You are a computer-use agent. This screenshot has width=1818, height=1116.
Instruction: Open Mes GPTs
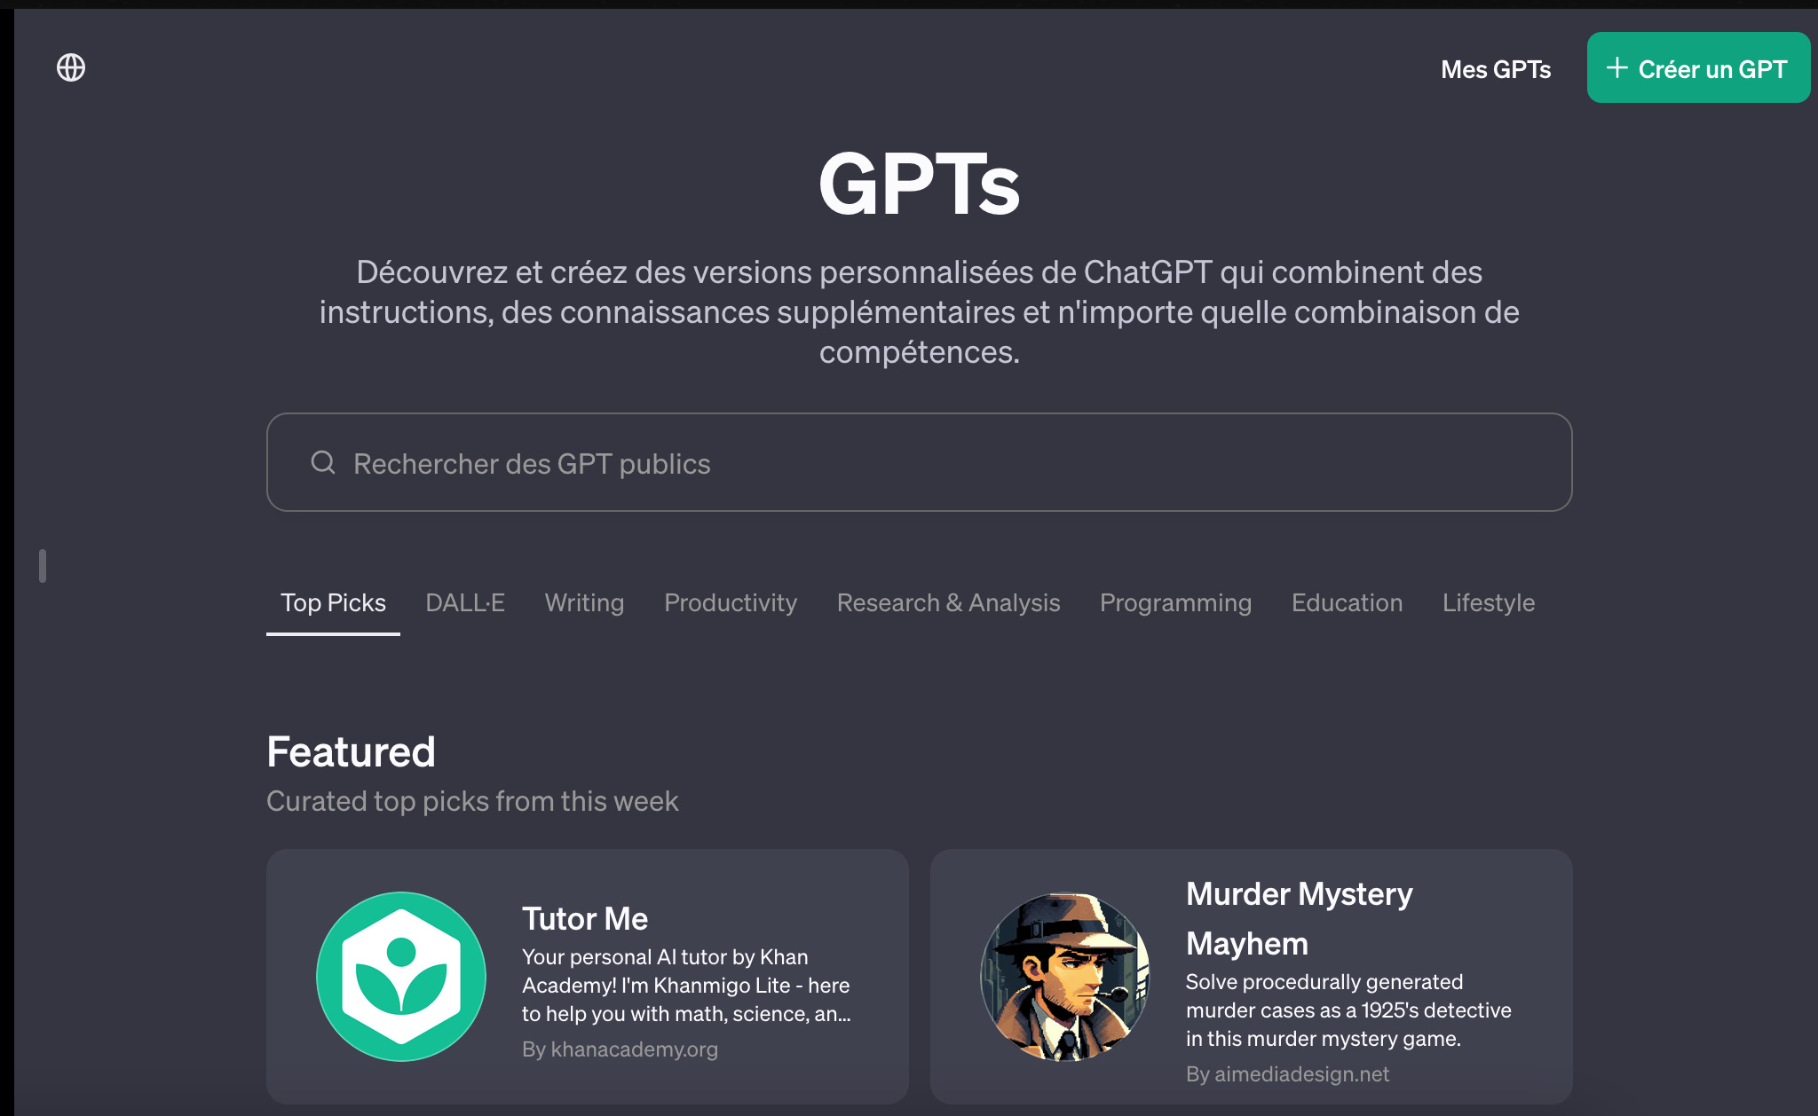point(1496,69)
